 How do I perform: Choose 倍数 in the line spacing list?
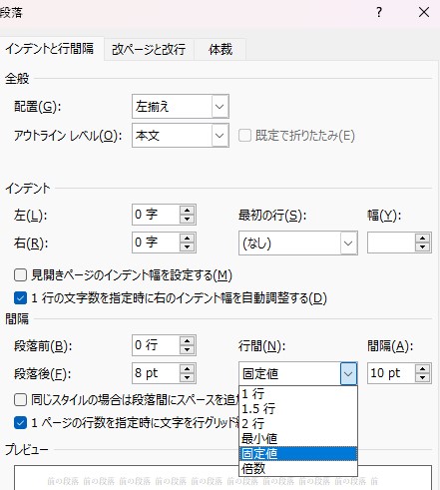point(298,468)
